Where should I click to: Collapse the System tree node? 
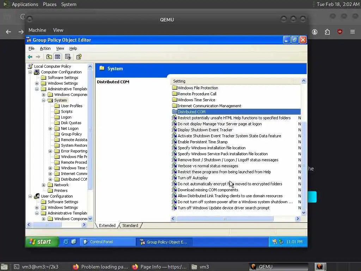[43, 100]
